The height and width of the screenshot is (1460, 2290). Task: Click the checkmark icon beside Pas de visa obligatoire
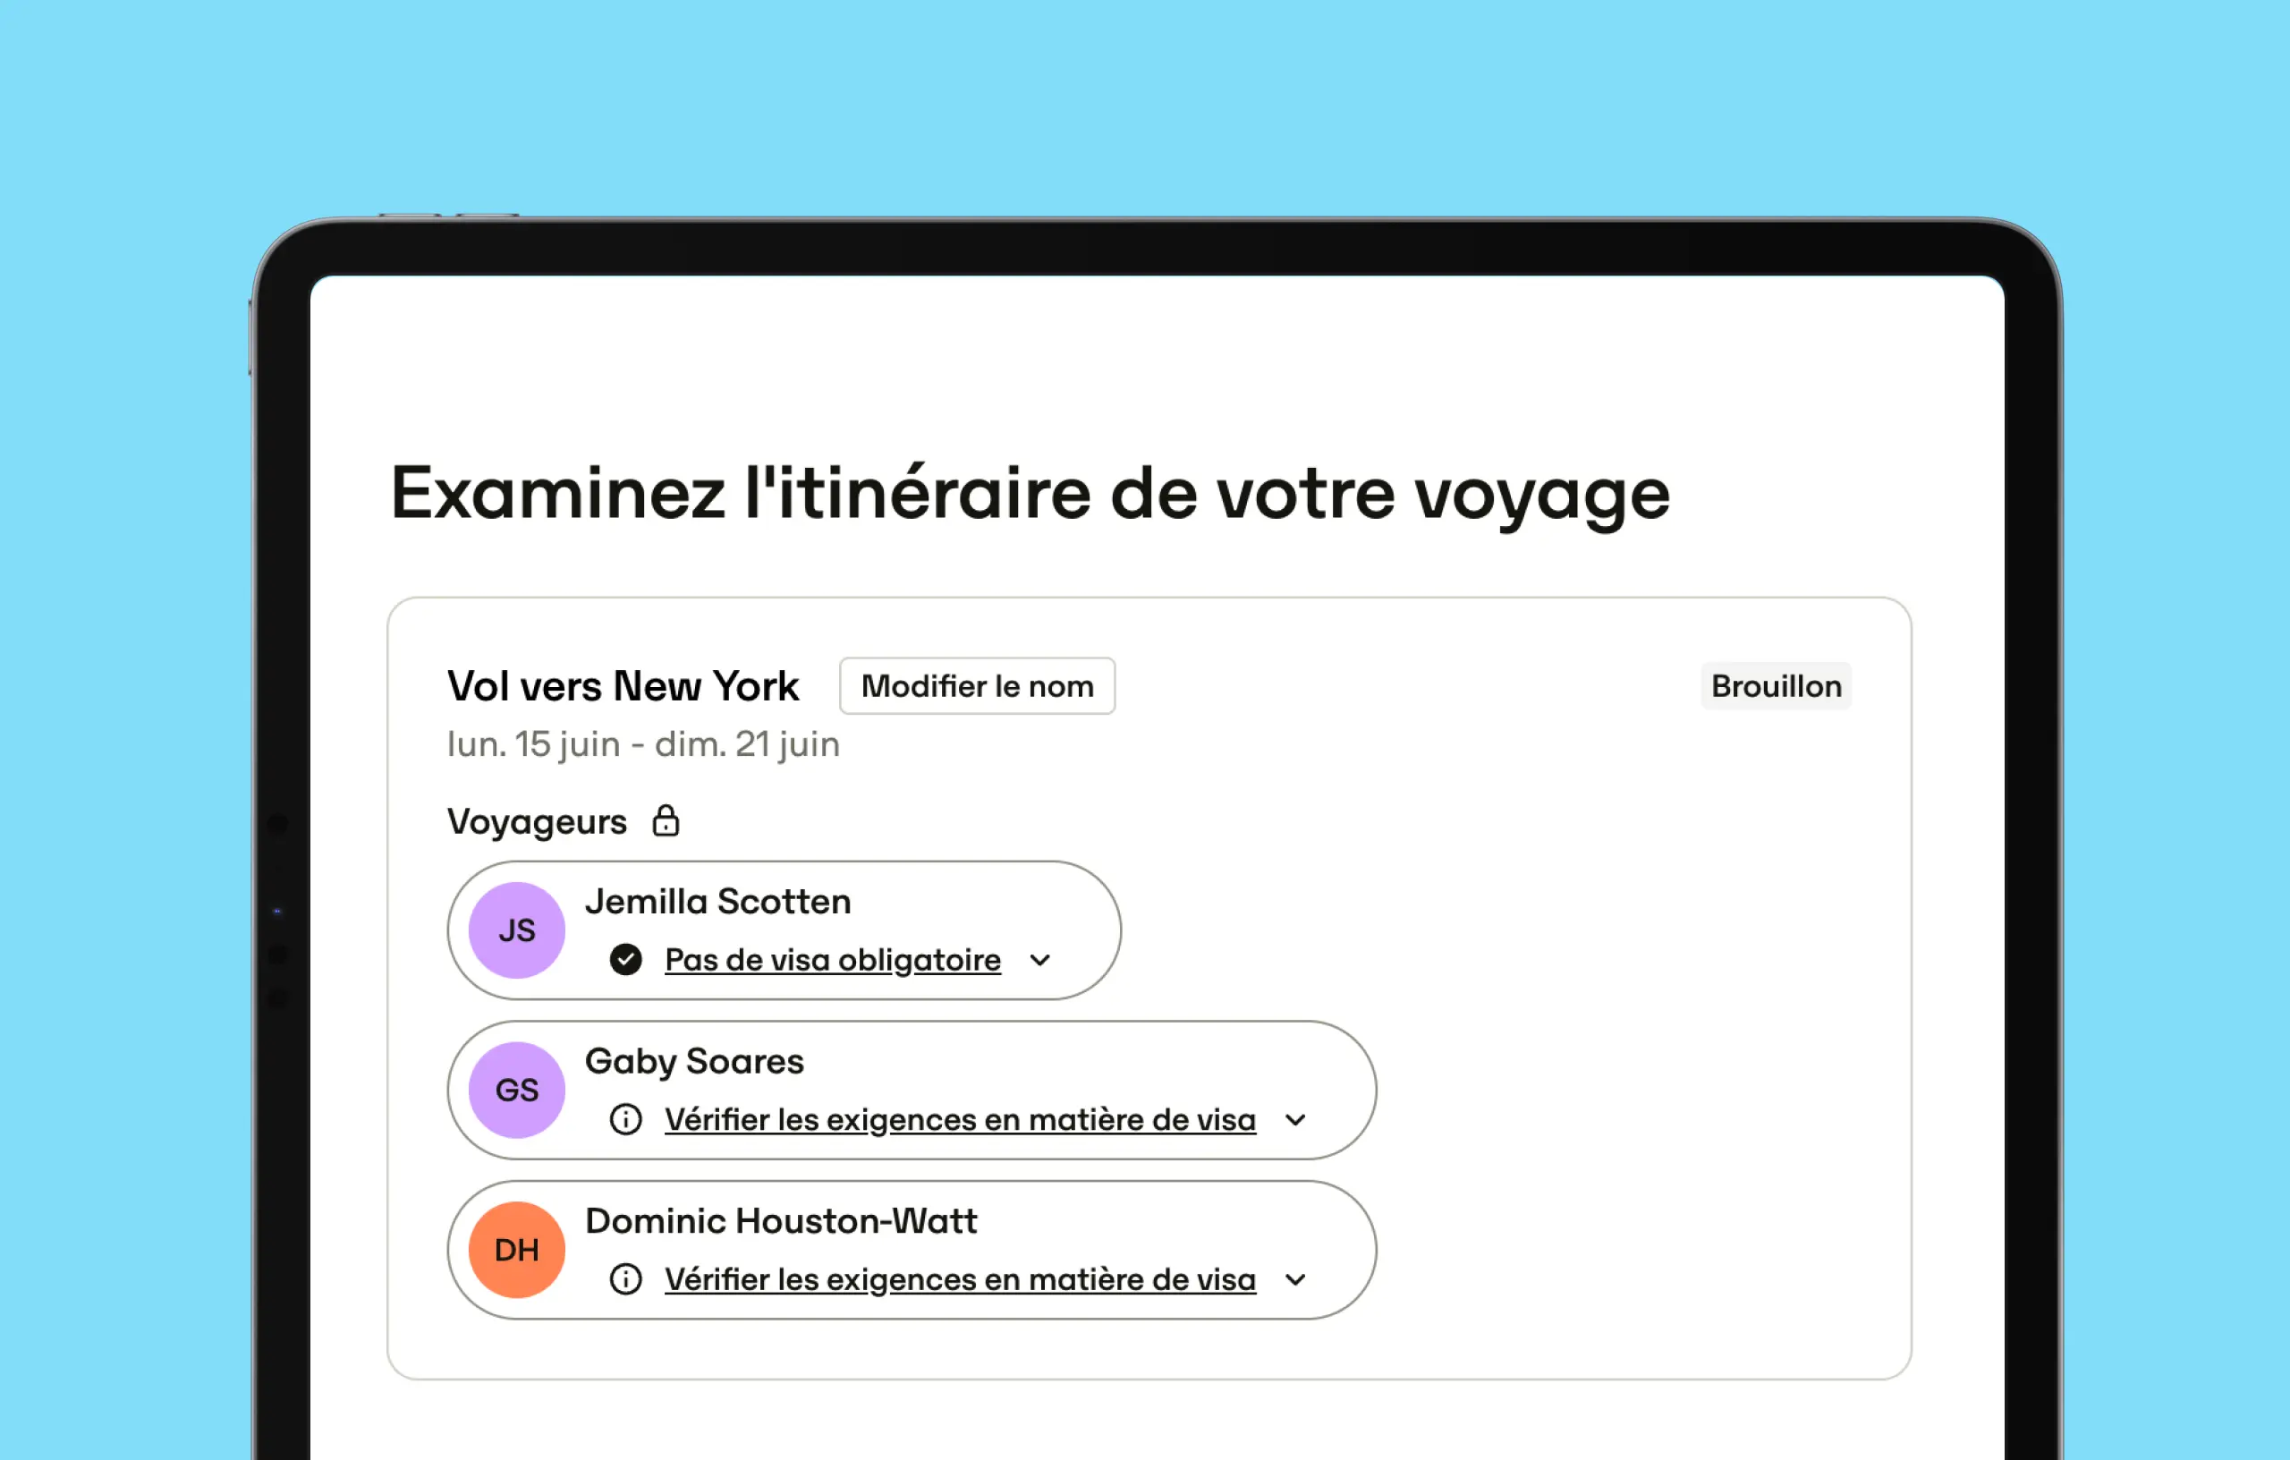point(626,960)
